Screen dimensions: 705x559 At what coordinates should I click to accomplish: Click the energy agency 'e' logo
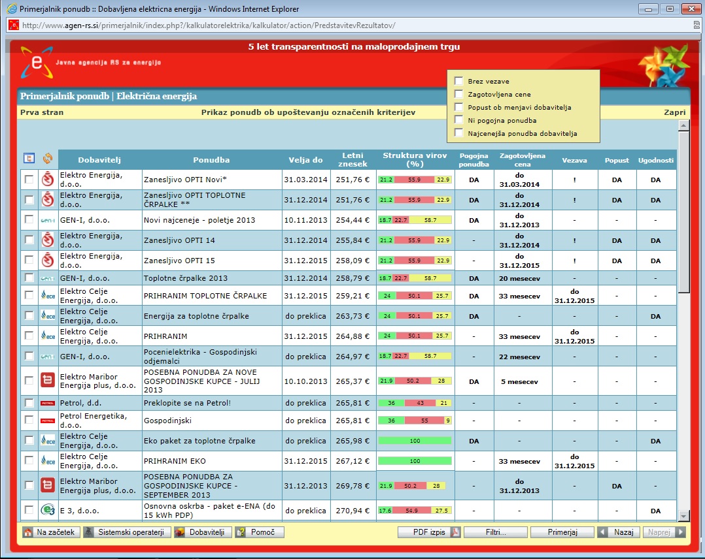click(x=37, y=63)
